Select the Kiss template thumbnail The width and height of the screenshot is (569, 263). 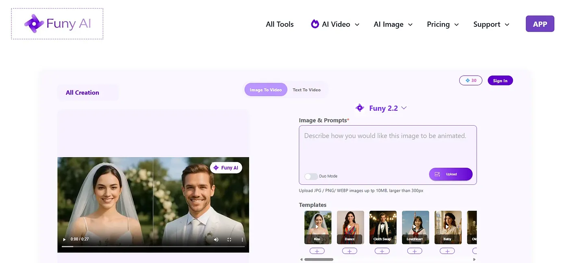tap(318, 227)
